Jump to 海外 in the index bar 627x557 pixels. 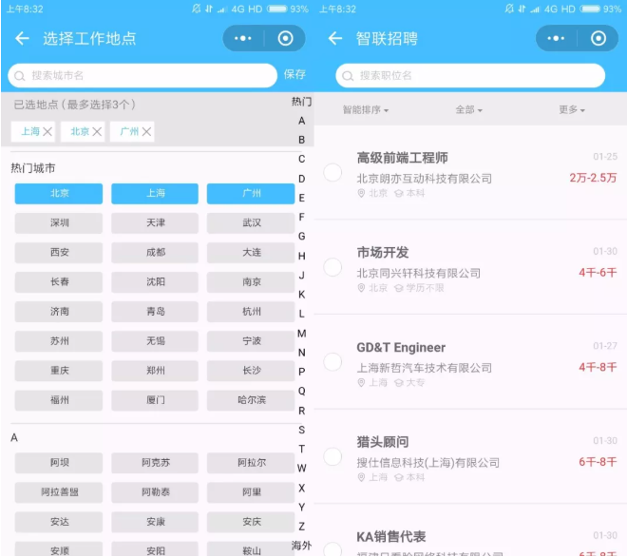(301, 546)
